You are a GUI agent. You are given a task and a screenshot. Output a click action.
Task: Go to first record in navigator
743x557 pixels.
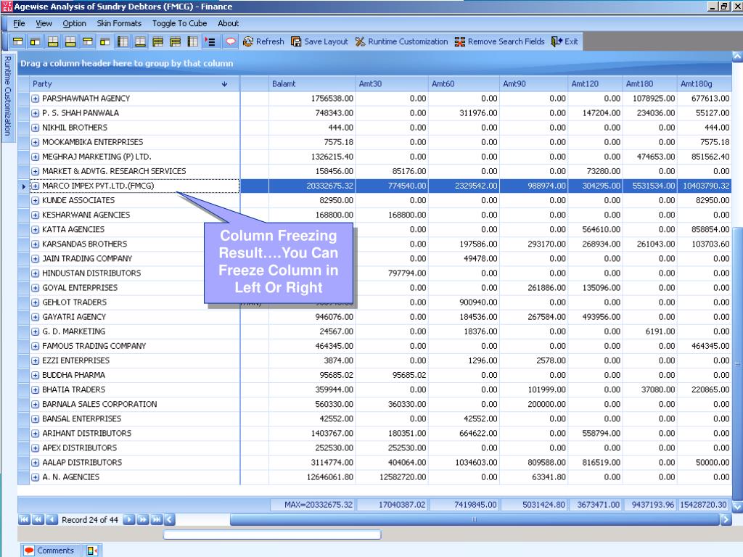pyautogui.click(x=25, y=519)
